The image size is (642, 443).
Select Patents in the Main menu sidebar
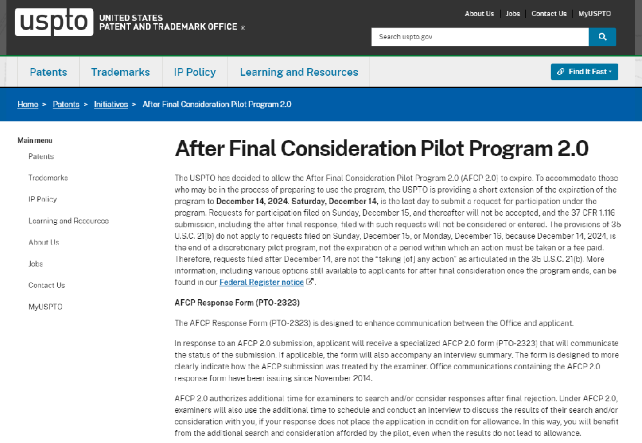coord(41,157)
